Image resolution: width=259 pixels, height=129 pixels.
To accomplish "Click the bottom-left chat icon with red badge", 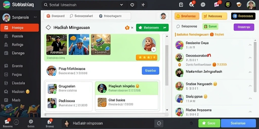I will [x=7, y=122].
